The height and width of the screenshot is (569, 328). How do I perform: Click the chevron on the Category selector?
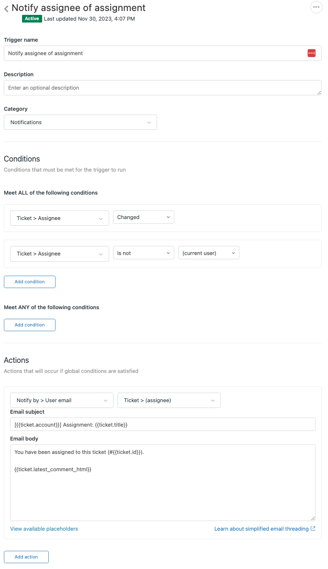click(x=149, y=122)
